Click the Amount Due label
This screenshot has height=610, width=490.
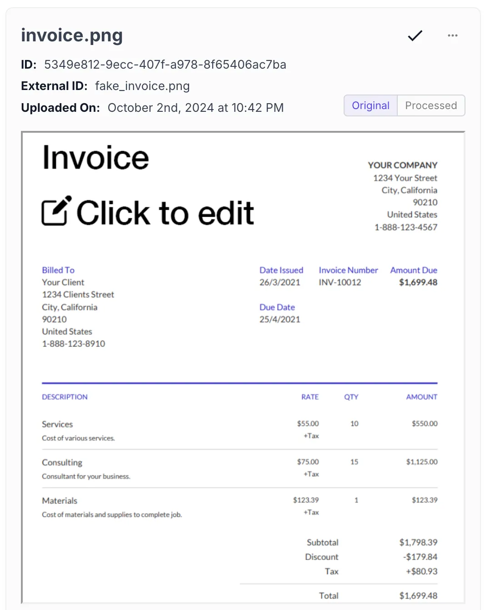tap(414, 270)
